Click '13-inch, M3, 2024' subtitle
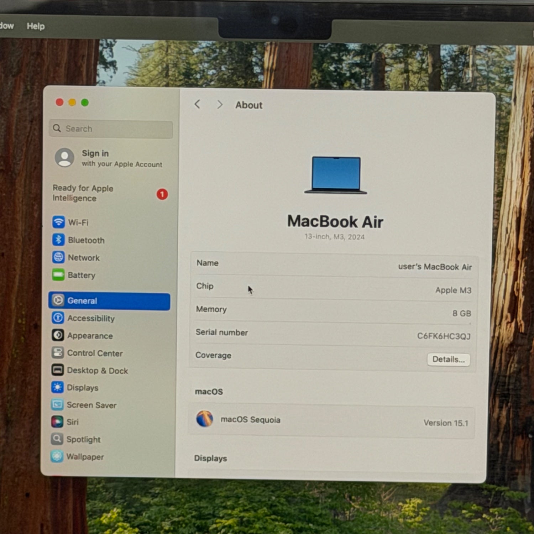This screenshot has width=534, height=534. click(335, 237)
